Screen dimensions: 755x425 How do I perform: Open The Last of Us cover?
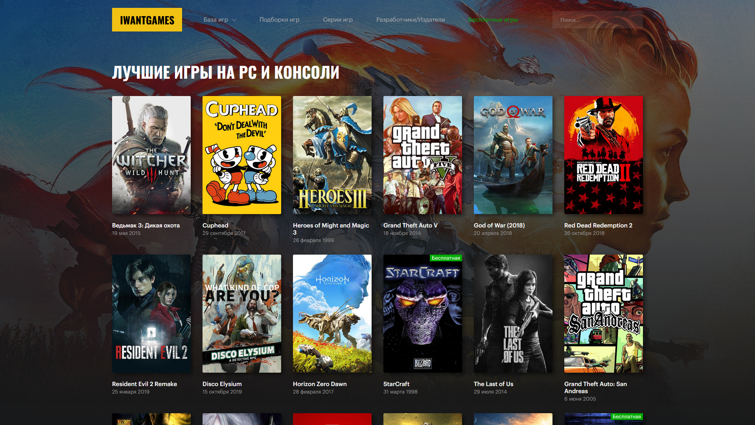513,314
